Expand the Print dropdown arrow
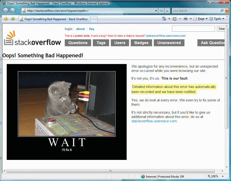The height and width of the screenshot is (181, 231). tap(191, 19)
